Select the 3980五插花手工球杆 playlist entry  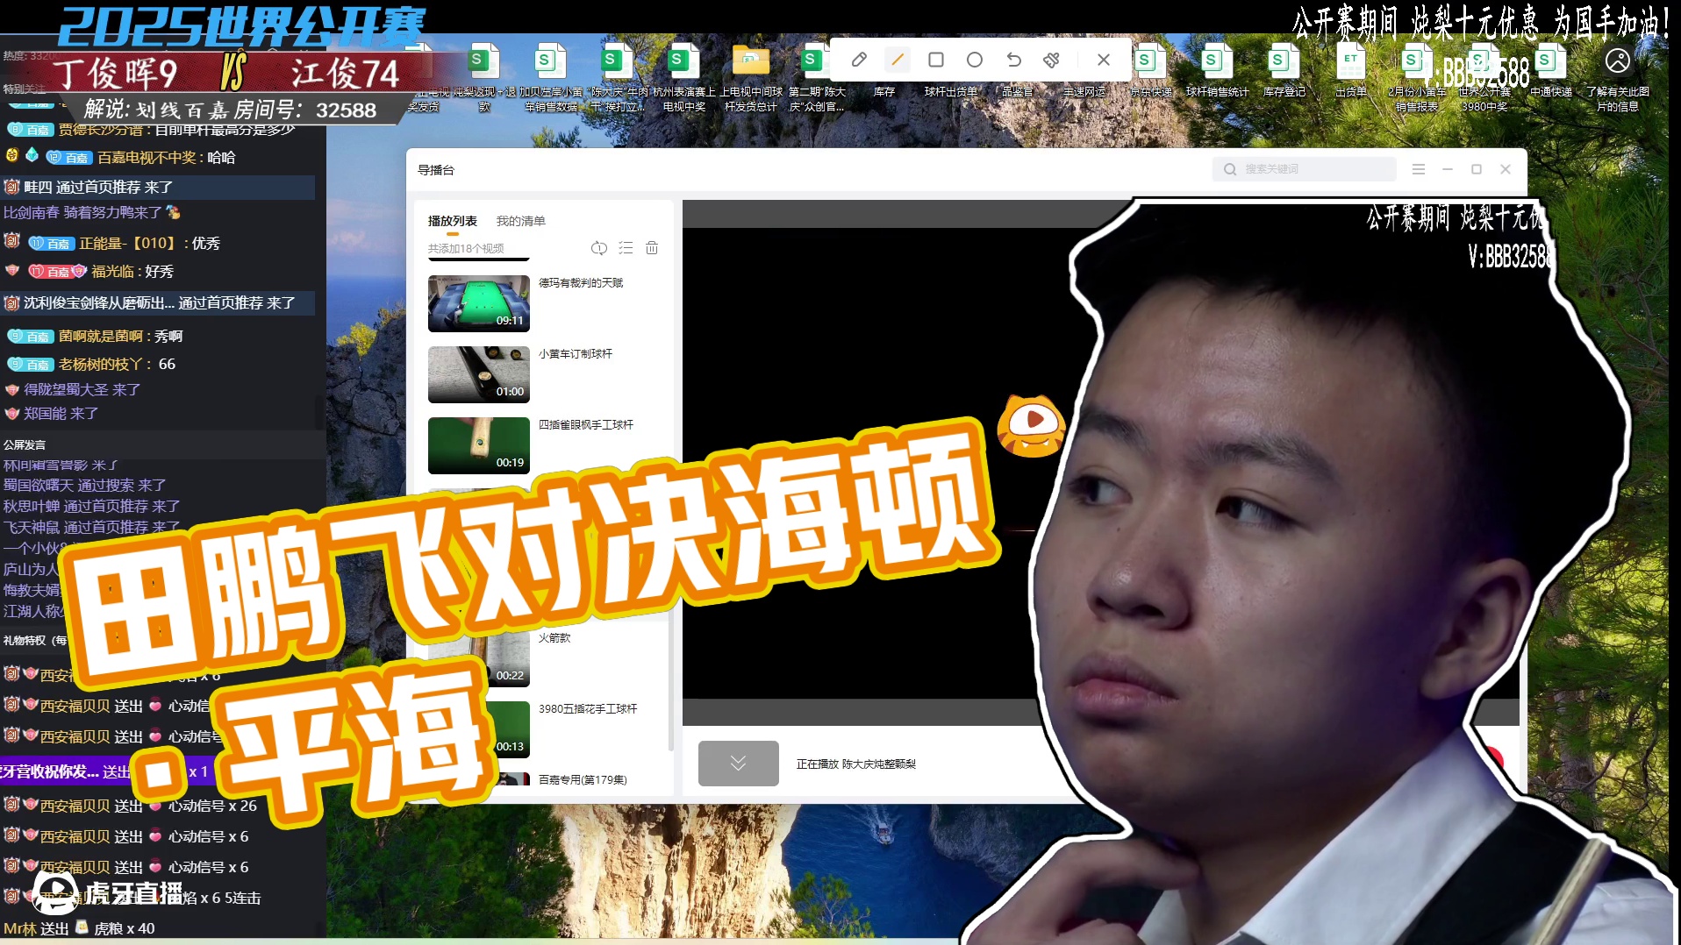[x=588, y=709]
